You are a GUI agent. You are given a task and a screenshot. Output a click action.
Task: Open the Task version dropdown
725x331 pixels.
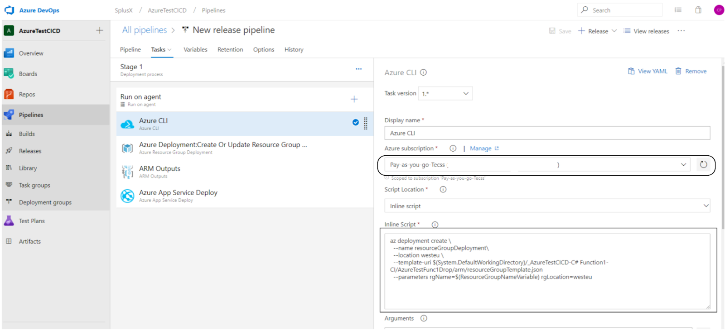click(x=445, y=94)
